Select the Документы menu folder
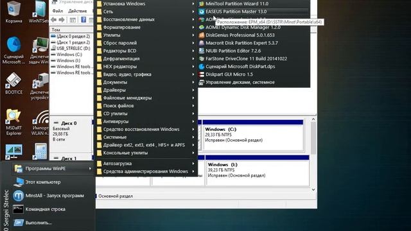Screen dimensions: 411x231 (146, 82)
